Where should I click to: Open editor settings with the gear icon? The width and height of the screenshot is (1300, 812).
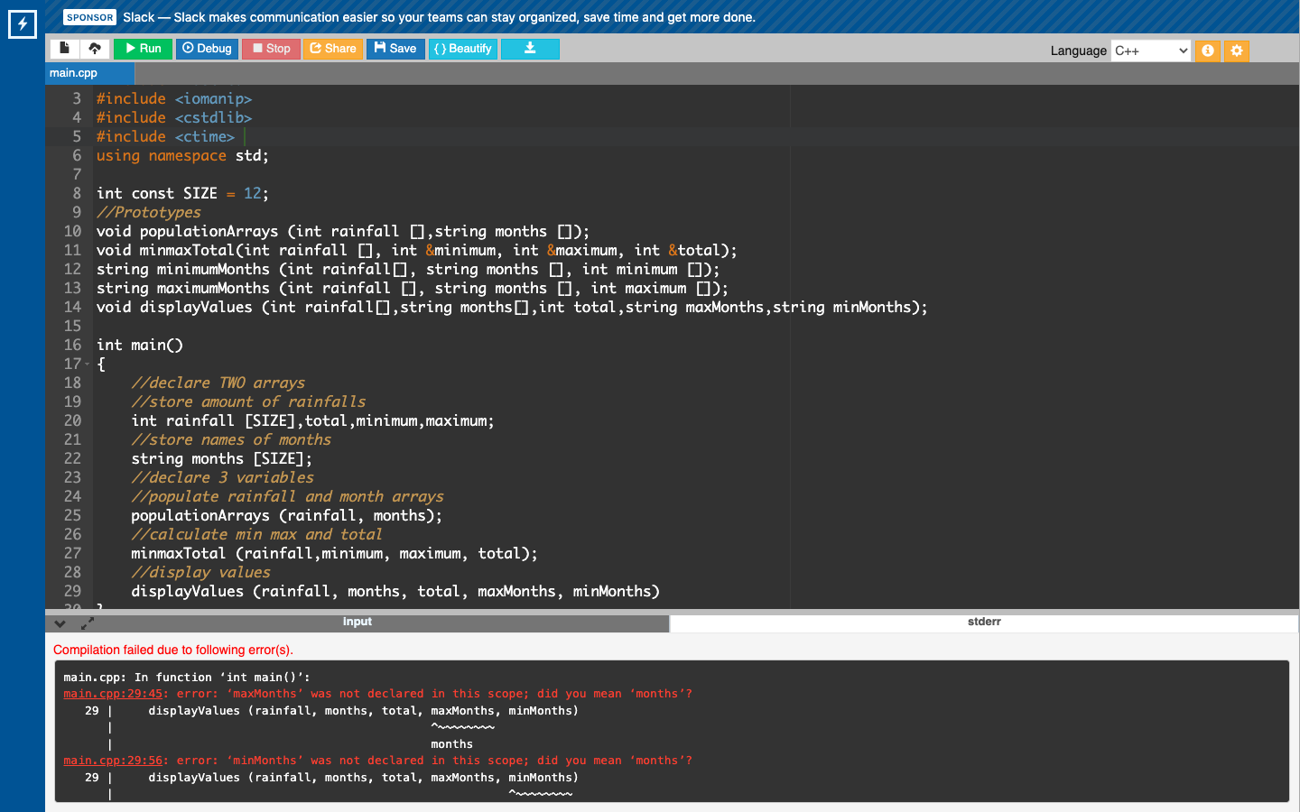pos(1237,51)
